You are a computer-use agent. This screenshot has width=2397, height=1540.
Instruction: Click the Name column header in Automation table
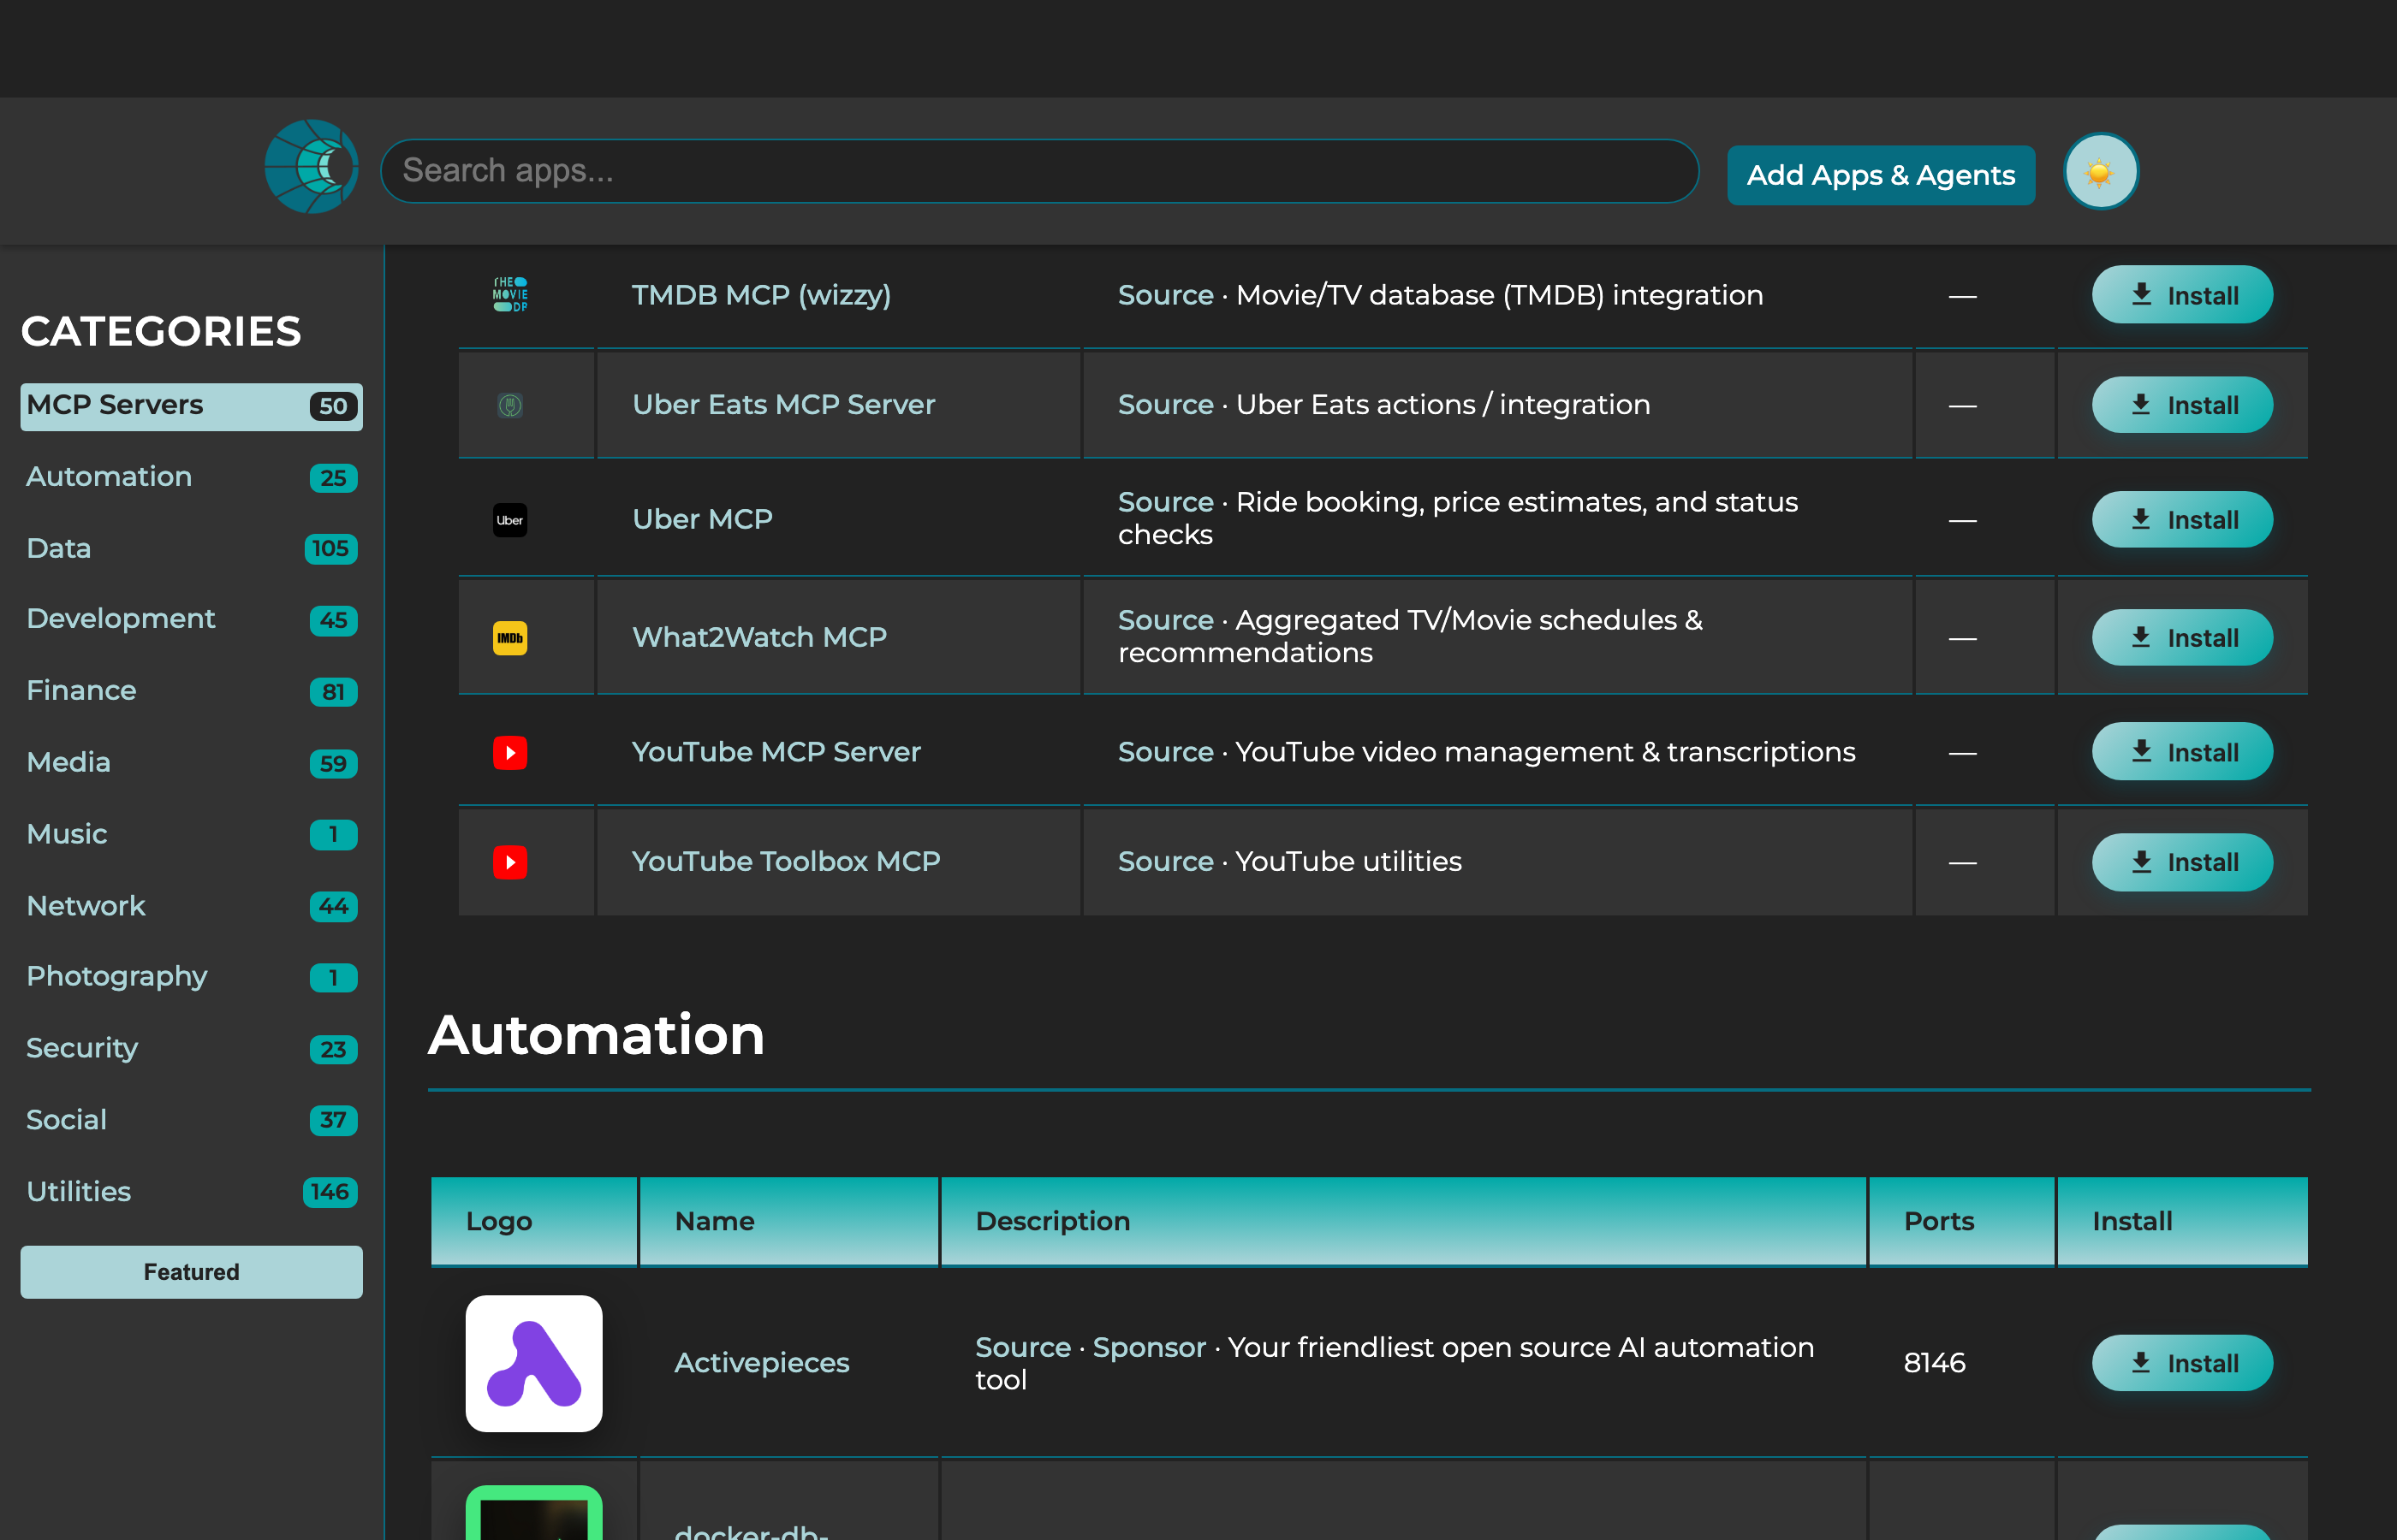788,1222
